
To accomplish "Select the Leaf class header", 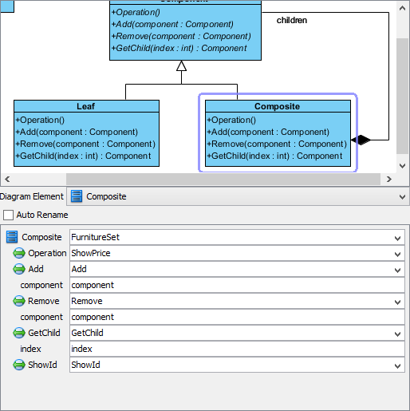I will 86,106.
